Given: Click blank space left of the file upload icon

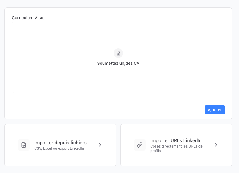Looking at the screenshot, I should pos(11,145).
